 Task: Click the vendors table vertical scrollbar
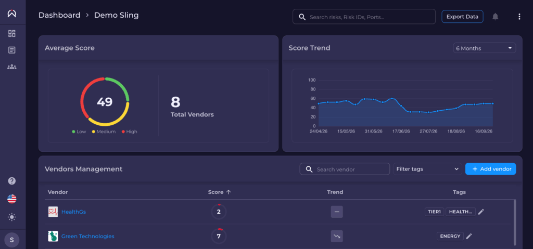[x=515, y=222]
